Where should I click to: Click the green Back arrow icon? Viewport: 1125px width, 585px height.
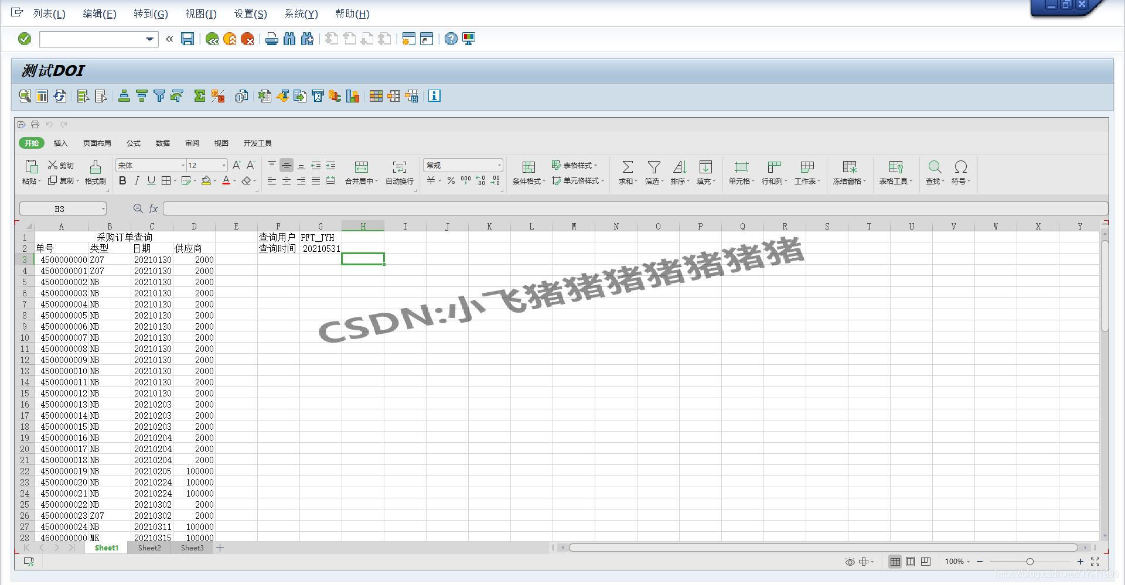212,39
